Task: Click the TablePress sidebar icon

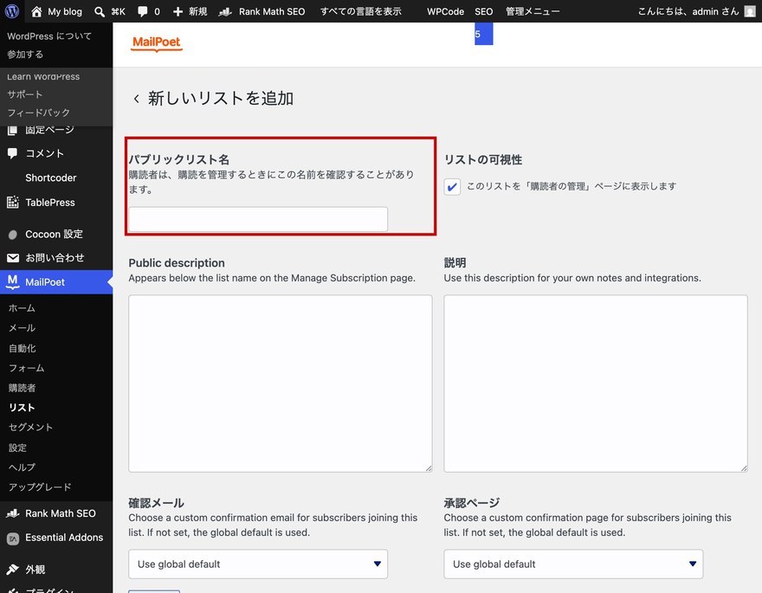Action: pyautogui.click(x=13, y=202)
